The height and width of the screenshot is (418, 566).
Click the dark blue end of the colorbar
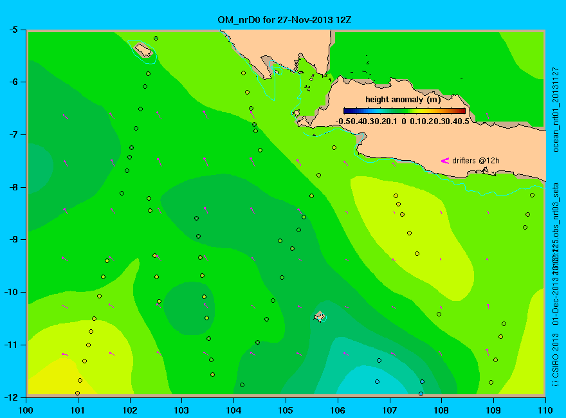tap(347, 111)
